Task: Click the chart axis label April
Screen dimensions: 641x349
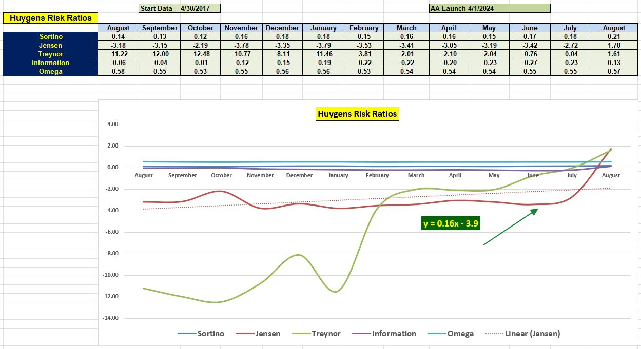Action: point(455,175)
